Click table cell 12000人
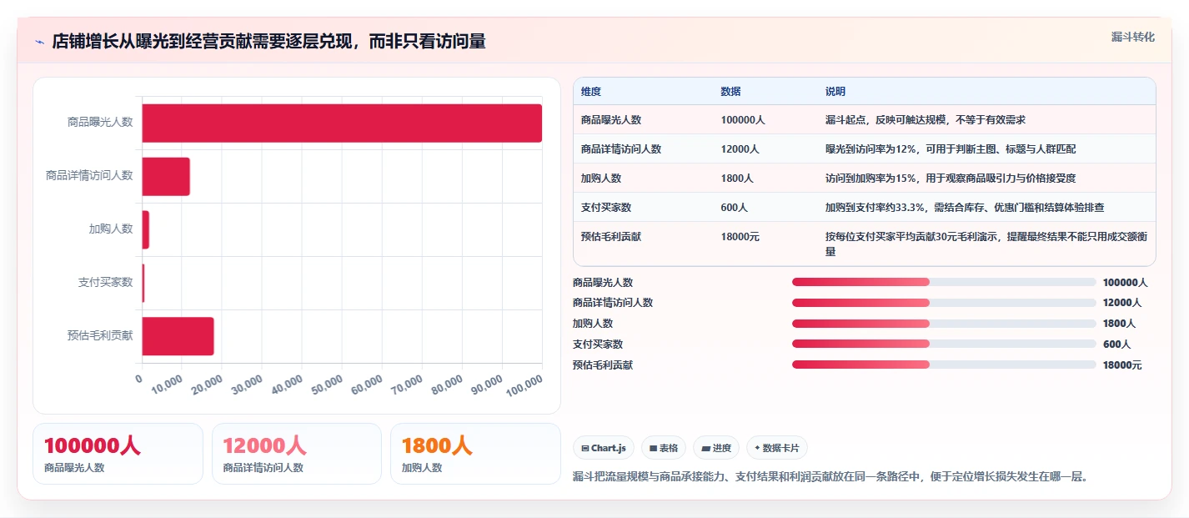The image size is (1189, 518). [x=740, y=149]
